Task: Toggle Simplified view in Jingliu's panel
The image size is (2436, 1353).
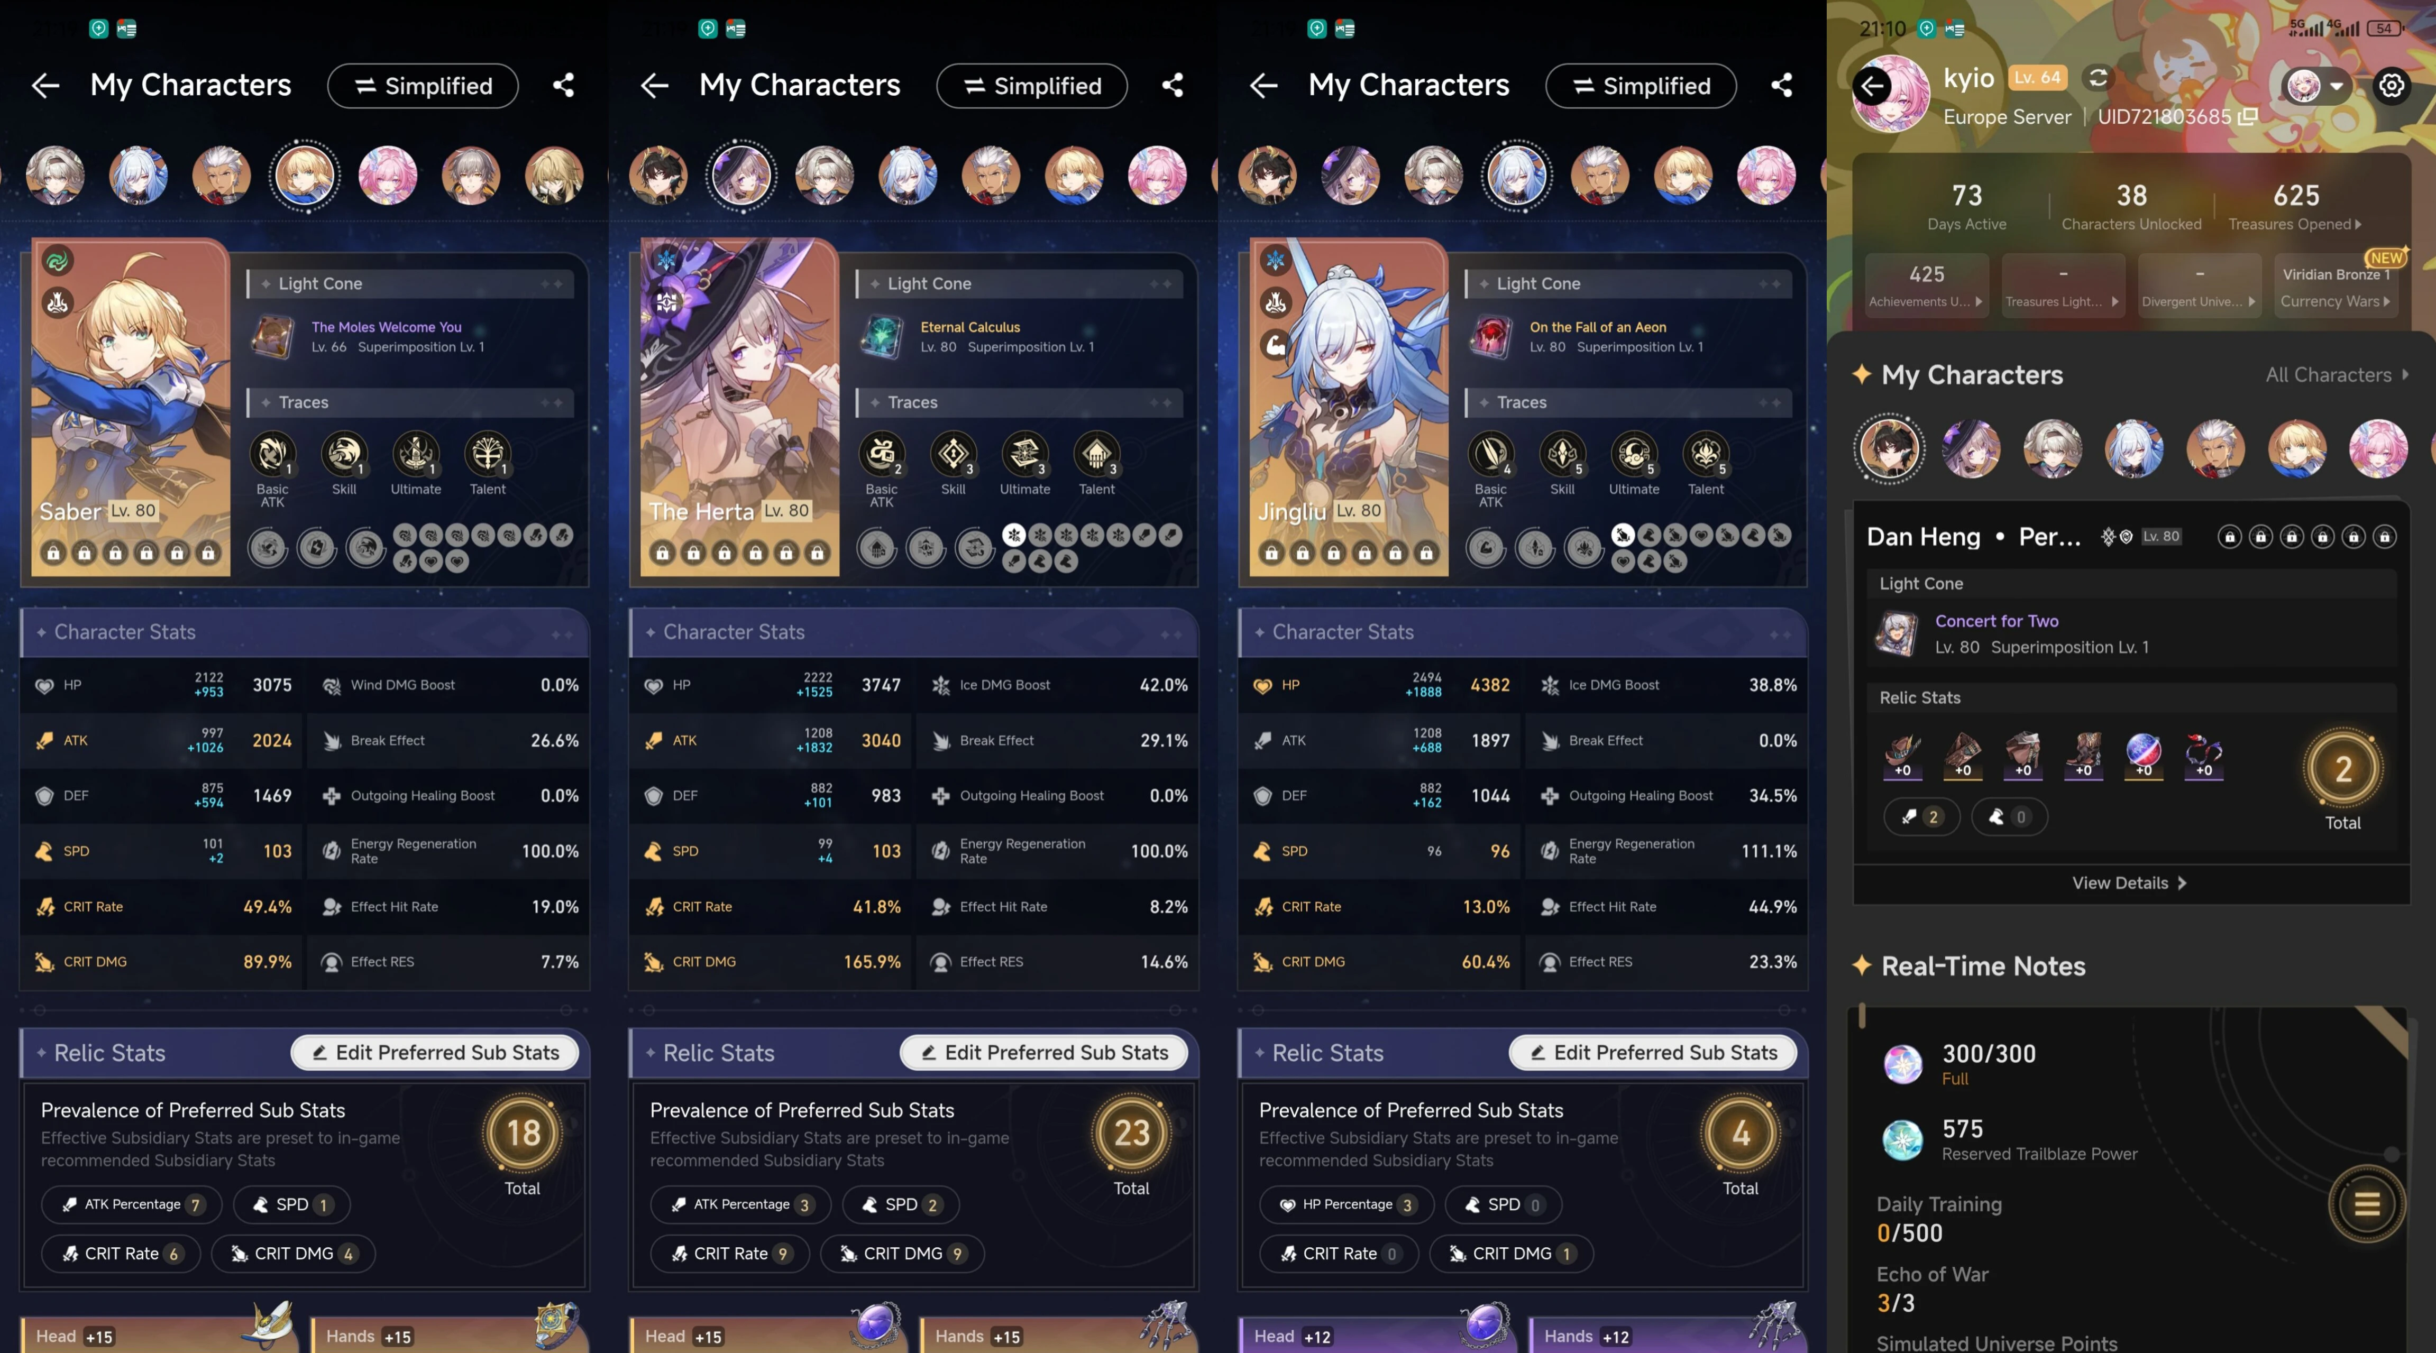Action: (x=1641, y=86)
